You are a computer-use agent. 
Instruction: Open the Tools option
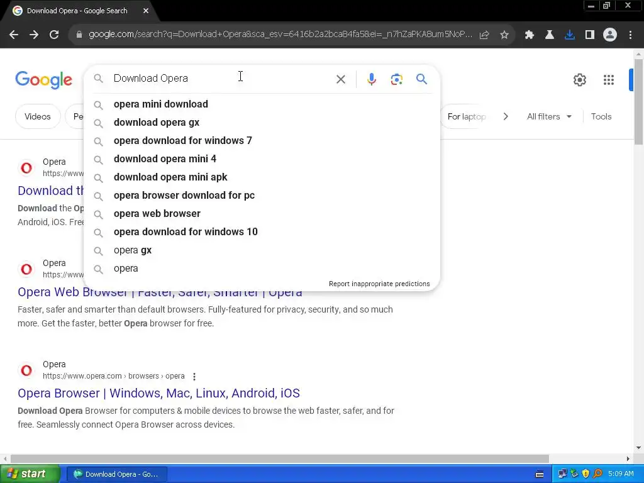click(x=601, y=116)
